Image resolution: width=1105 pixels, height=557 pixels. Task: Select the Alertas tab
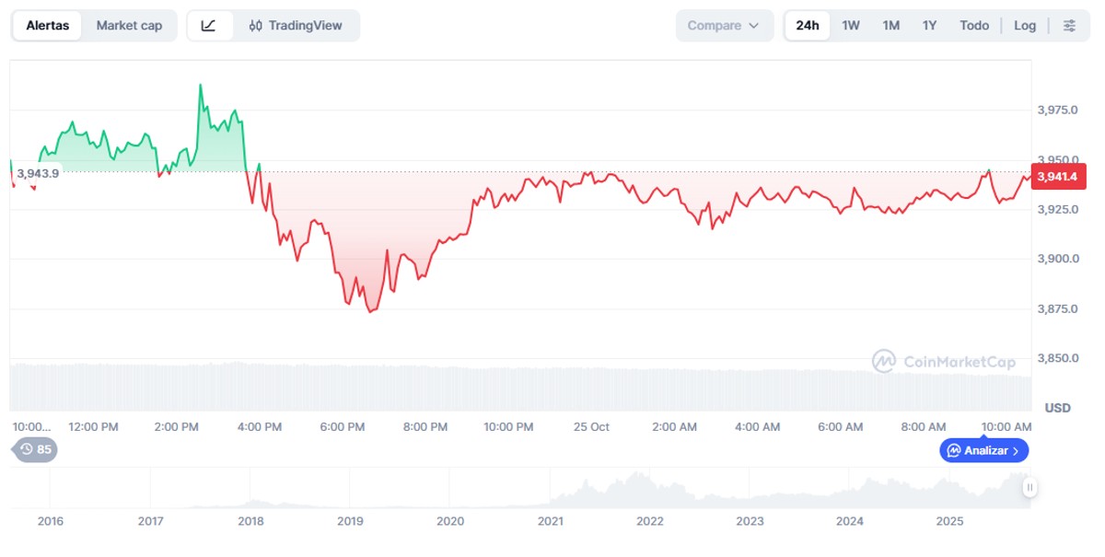48,26
